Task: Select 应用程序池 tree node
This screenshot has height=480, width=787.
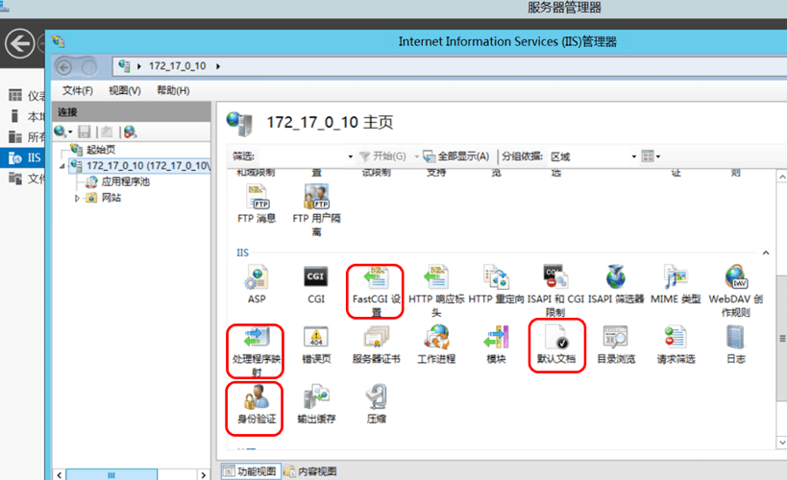Action: pos(126,181)
